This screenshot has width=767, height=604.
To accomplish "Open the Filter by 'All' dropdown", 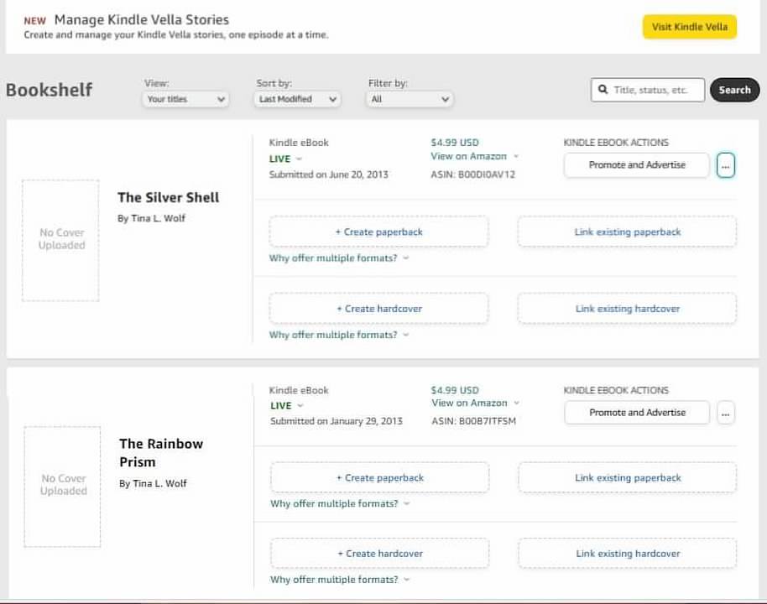I will [410, 99].
